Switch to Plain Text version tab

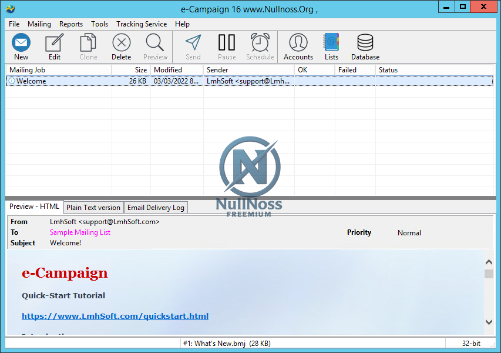[93, 207]
